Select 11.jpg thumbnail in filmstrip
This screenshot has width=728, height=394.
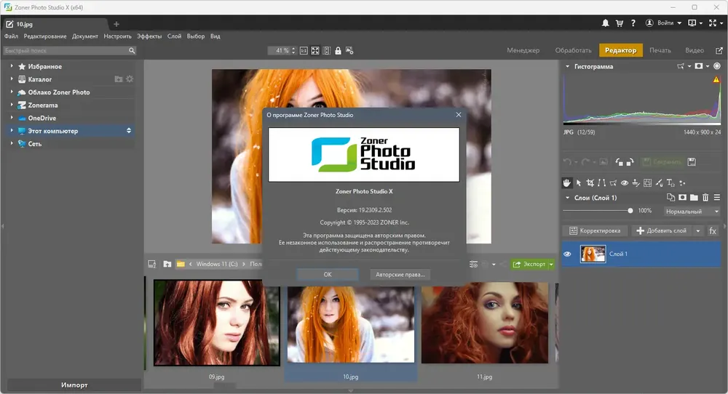[x=484, y=323]
